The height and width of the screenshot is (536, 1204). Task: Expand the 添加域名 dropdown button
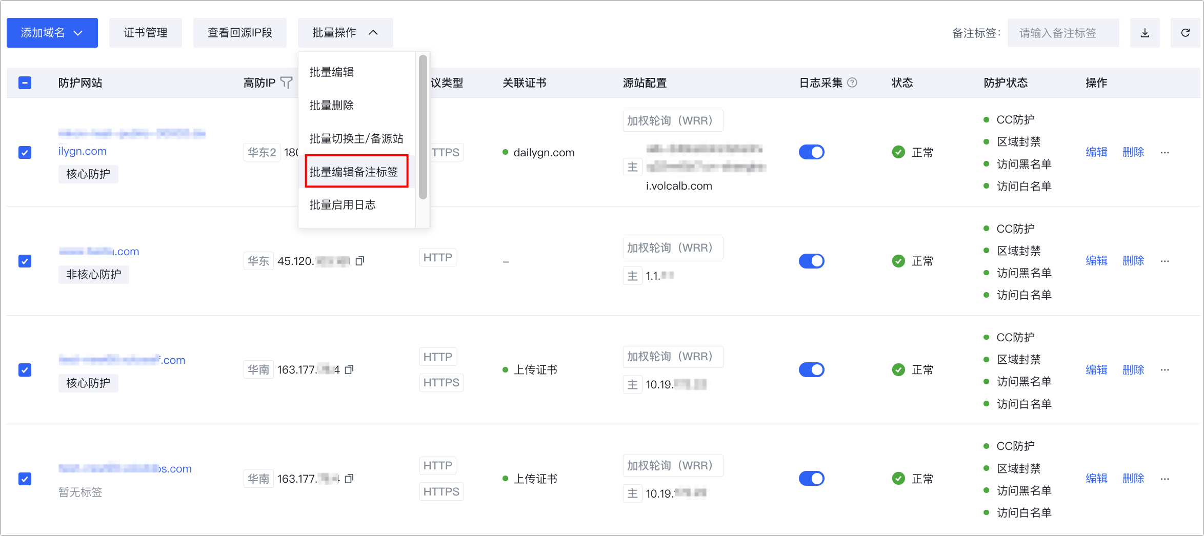click(x=52, y=33)
